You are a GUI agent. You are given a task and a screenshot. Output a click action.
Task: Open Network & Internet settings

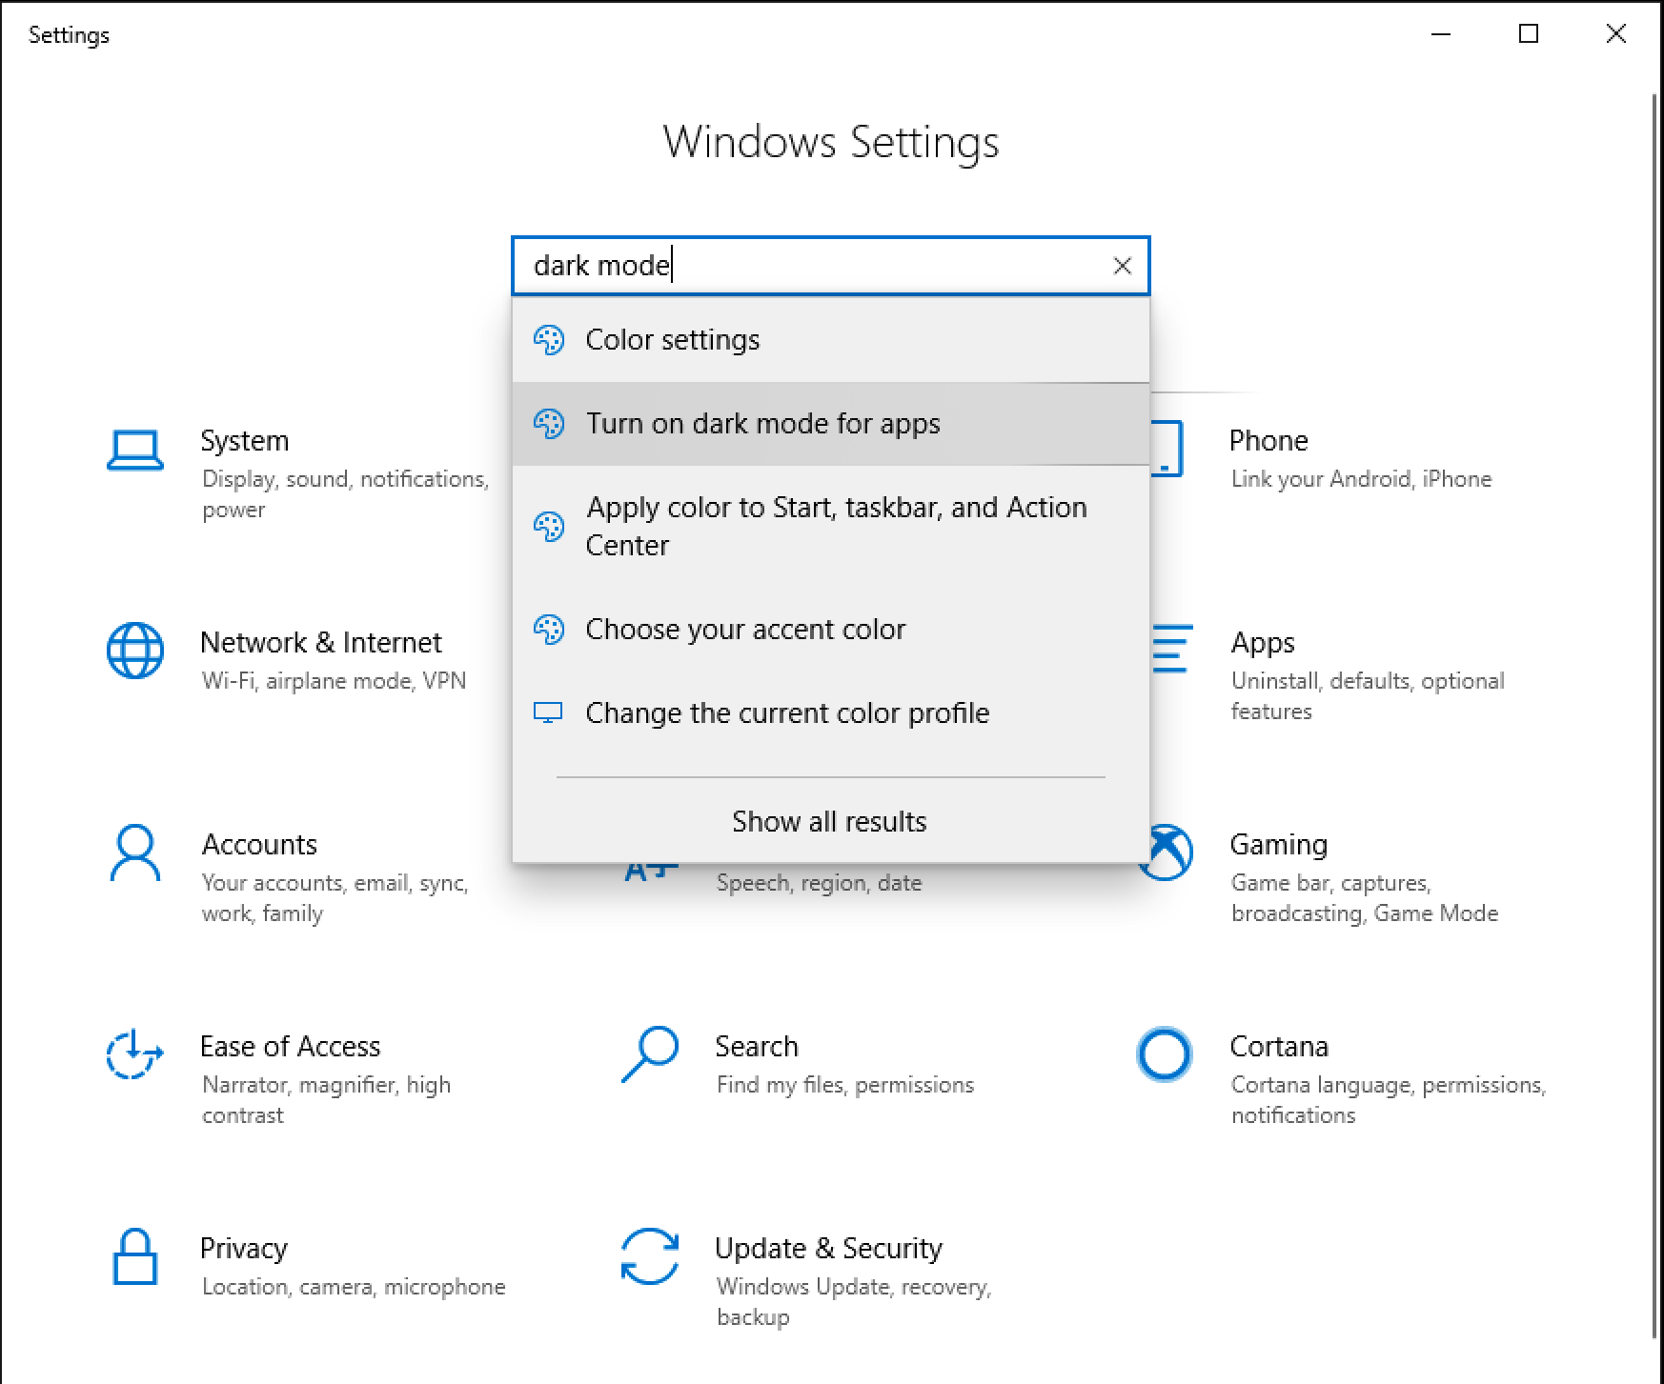[x=320, y=642]
